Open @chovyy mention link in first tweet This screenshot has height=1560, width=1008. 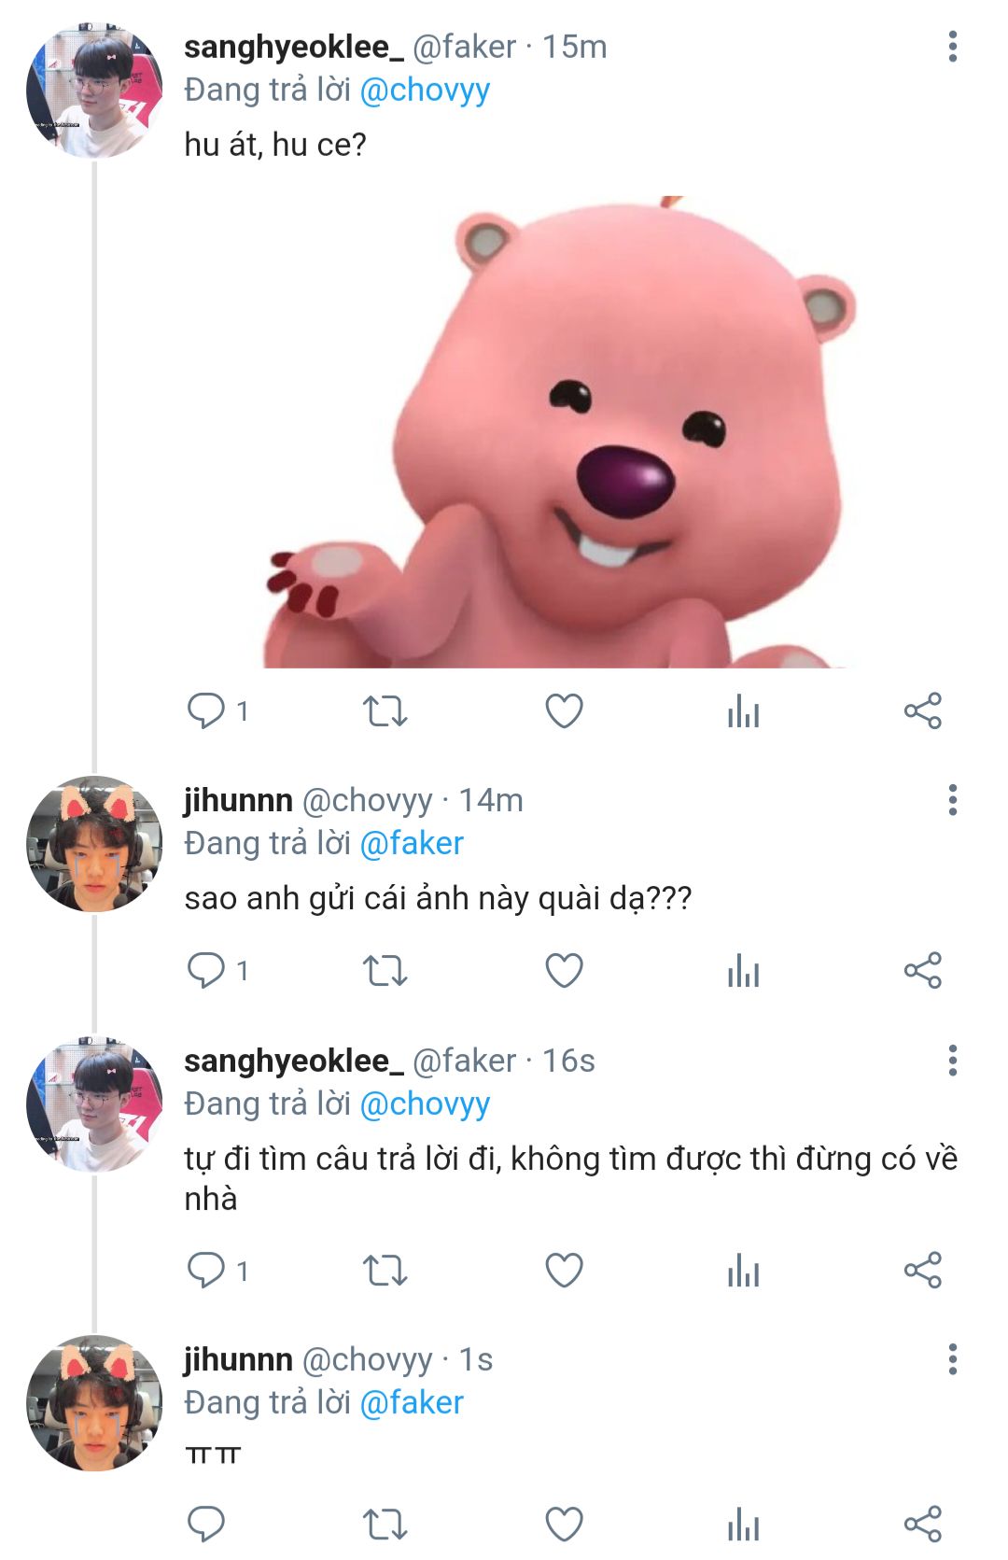[425, 91]
